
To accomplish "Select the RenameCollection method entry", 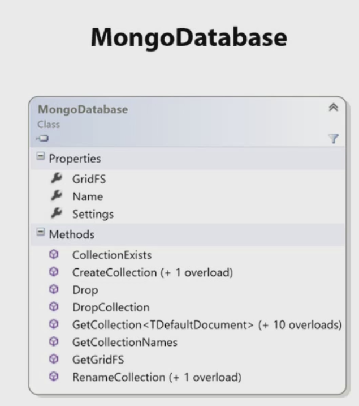I will 157,377.
